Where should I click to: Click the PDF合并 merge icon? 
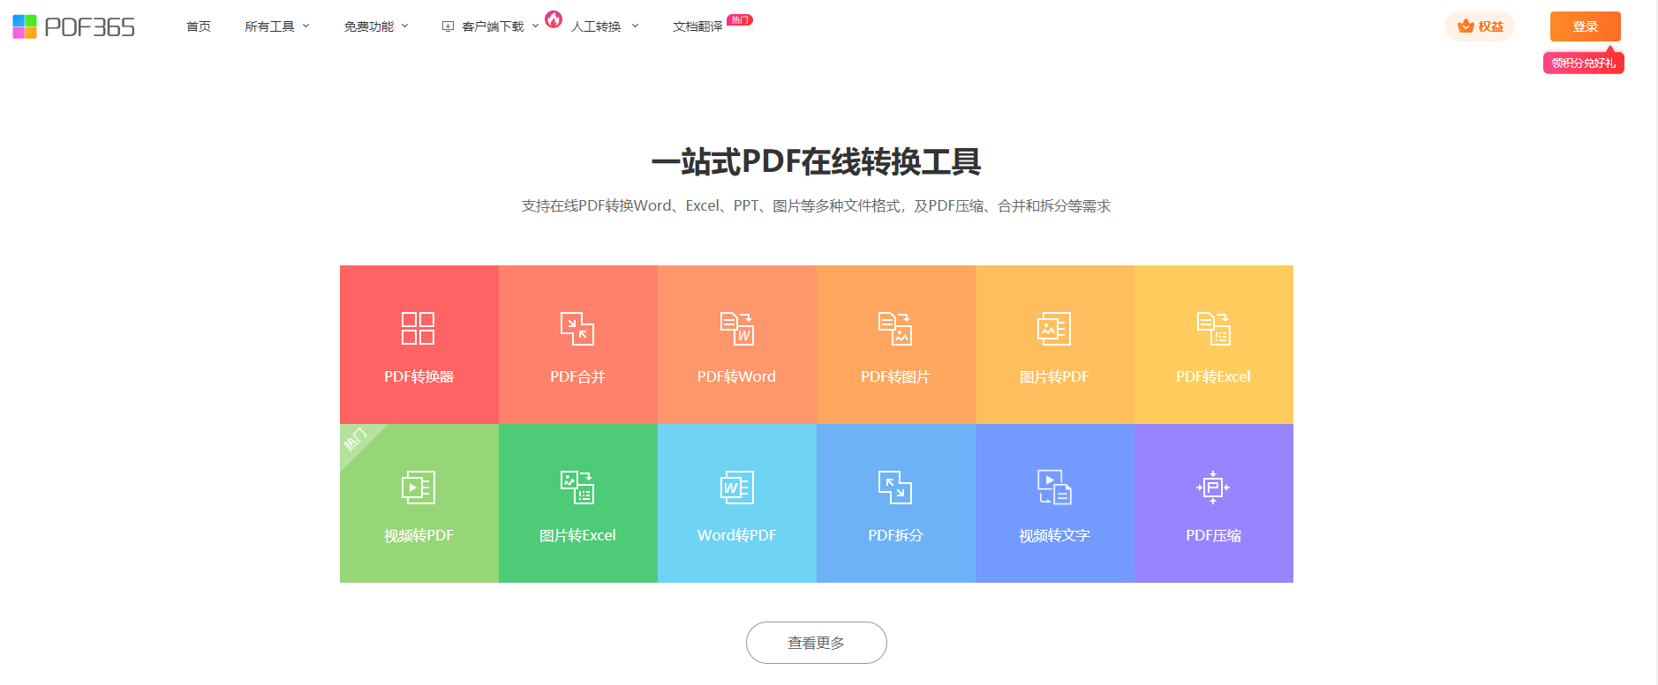577,328
